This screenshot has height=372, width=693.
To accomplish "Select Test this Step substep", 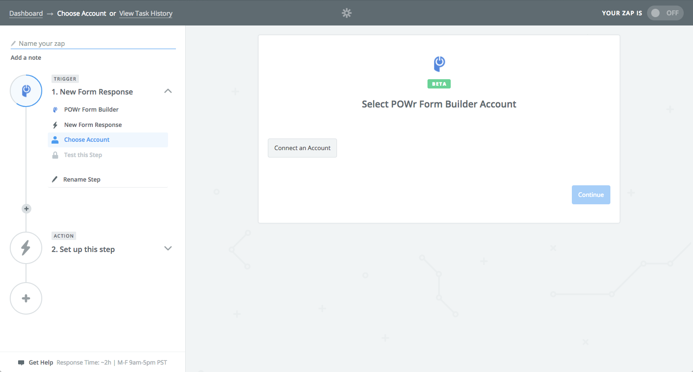I will pyautogui.click(x=108, y=155).
